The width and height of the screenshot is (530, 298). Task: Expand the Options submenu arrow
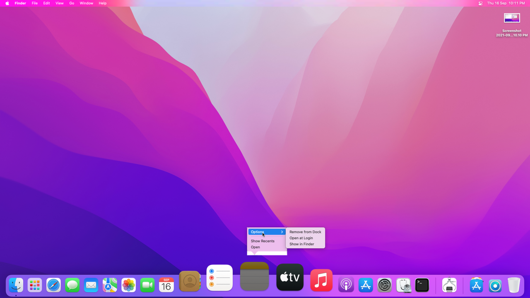coord(282,232)
